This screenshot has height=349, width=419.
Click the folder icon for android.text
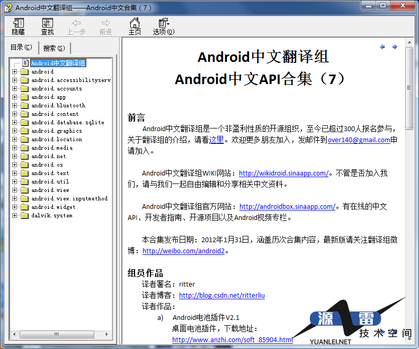coord(25,173)
